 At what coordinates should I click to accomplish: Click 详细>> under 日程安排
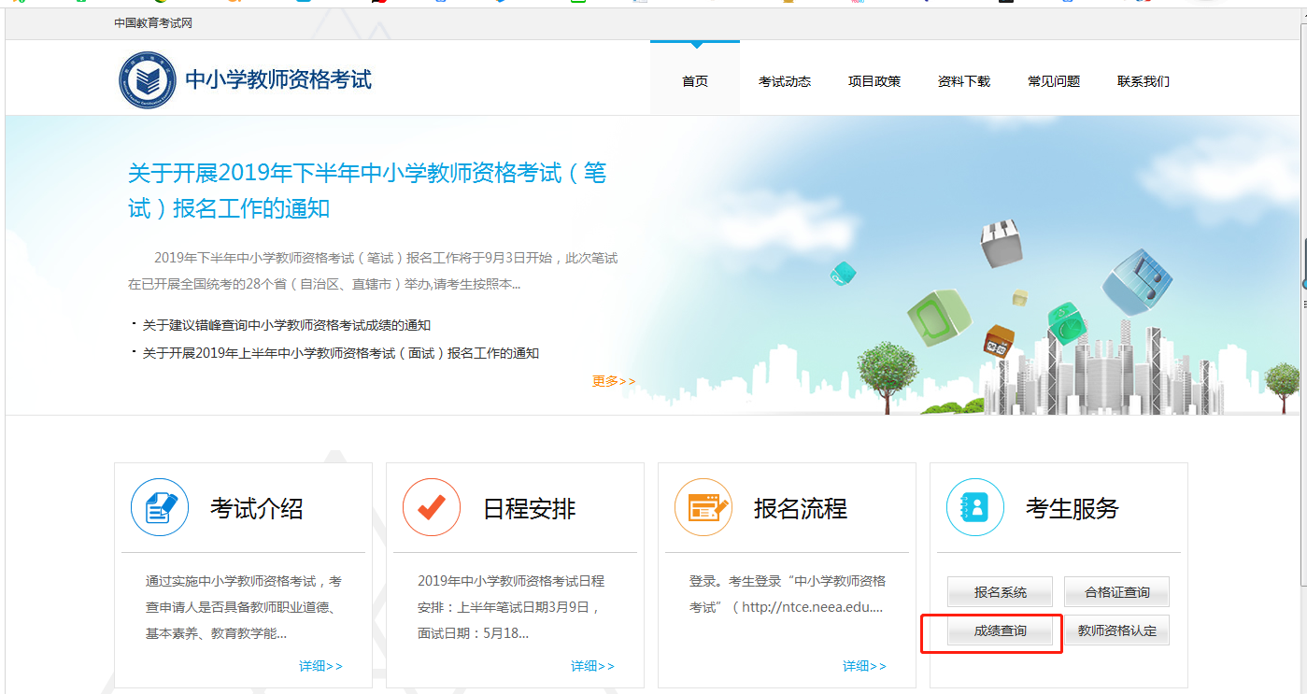(592, 665)
